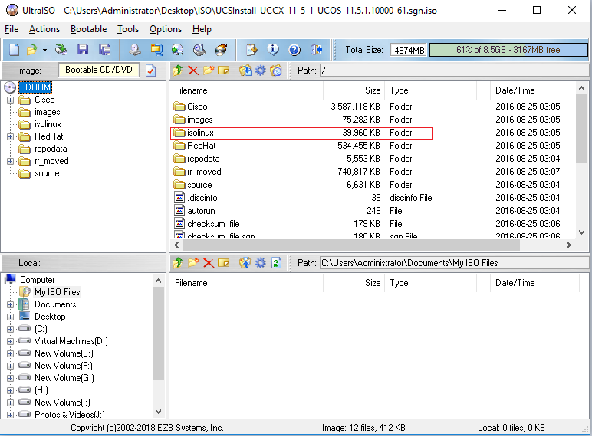Click Add to image icon in Local toolbar
Image resolution: width=592 pixels, height=437 pixels.
click(x=245, y=263)
